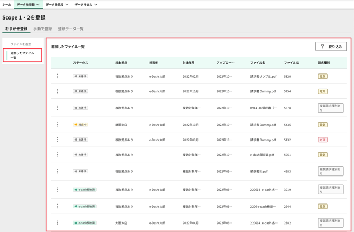Open the kebab menu for 領収書②.pdf
The height and width of the screenshot is (232, 354).
click(x=57, y=171)
